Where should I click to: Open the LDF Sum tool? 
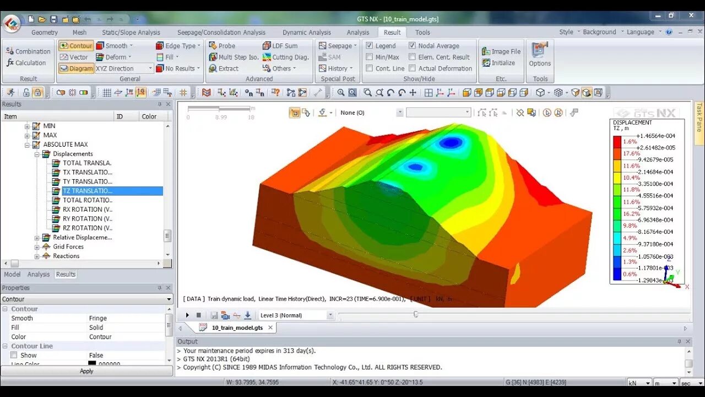pos(280,46)
